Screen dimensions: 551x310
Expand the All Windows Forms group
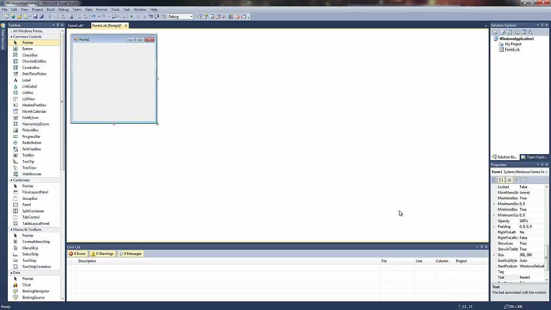click(12, 31)
